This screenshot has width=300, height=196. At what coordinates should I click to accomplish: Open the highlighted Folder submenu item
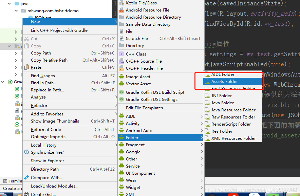click(x=161, y=137)
